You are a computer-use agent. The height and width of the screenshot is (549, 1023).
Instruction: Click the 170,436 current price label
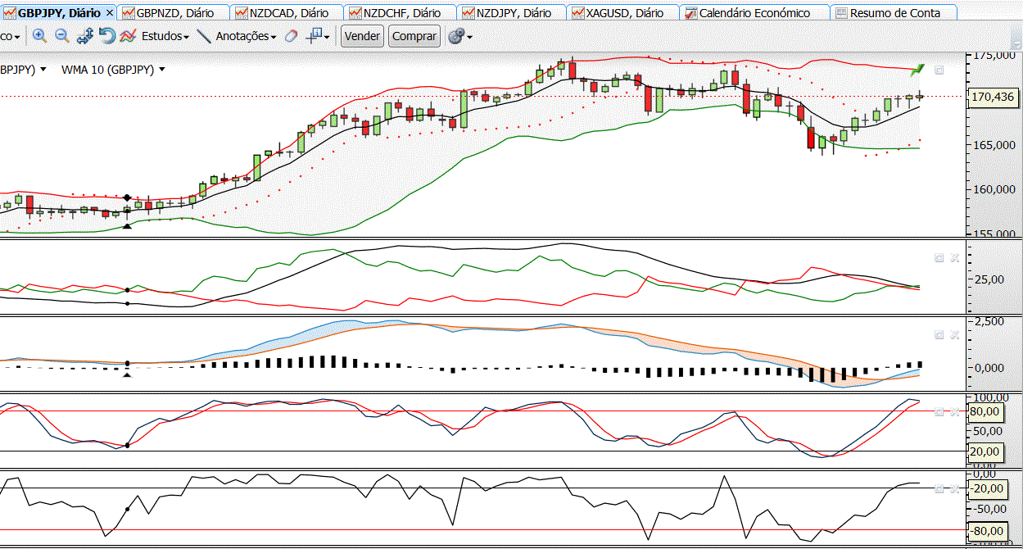[992, 97]
